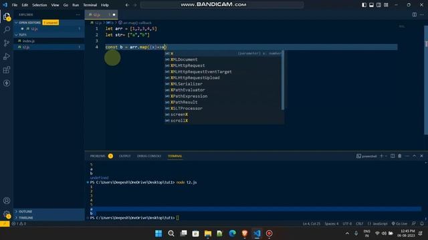The width and height of the screenshot is (428, 240).
Task: Click the t2.js editor tab
Action: (x=101, y=15)
